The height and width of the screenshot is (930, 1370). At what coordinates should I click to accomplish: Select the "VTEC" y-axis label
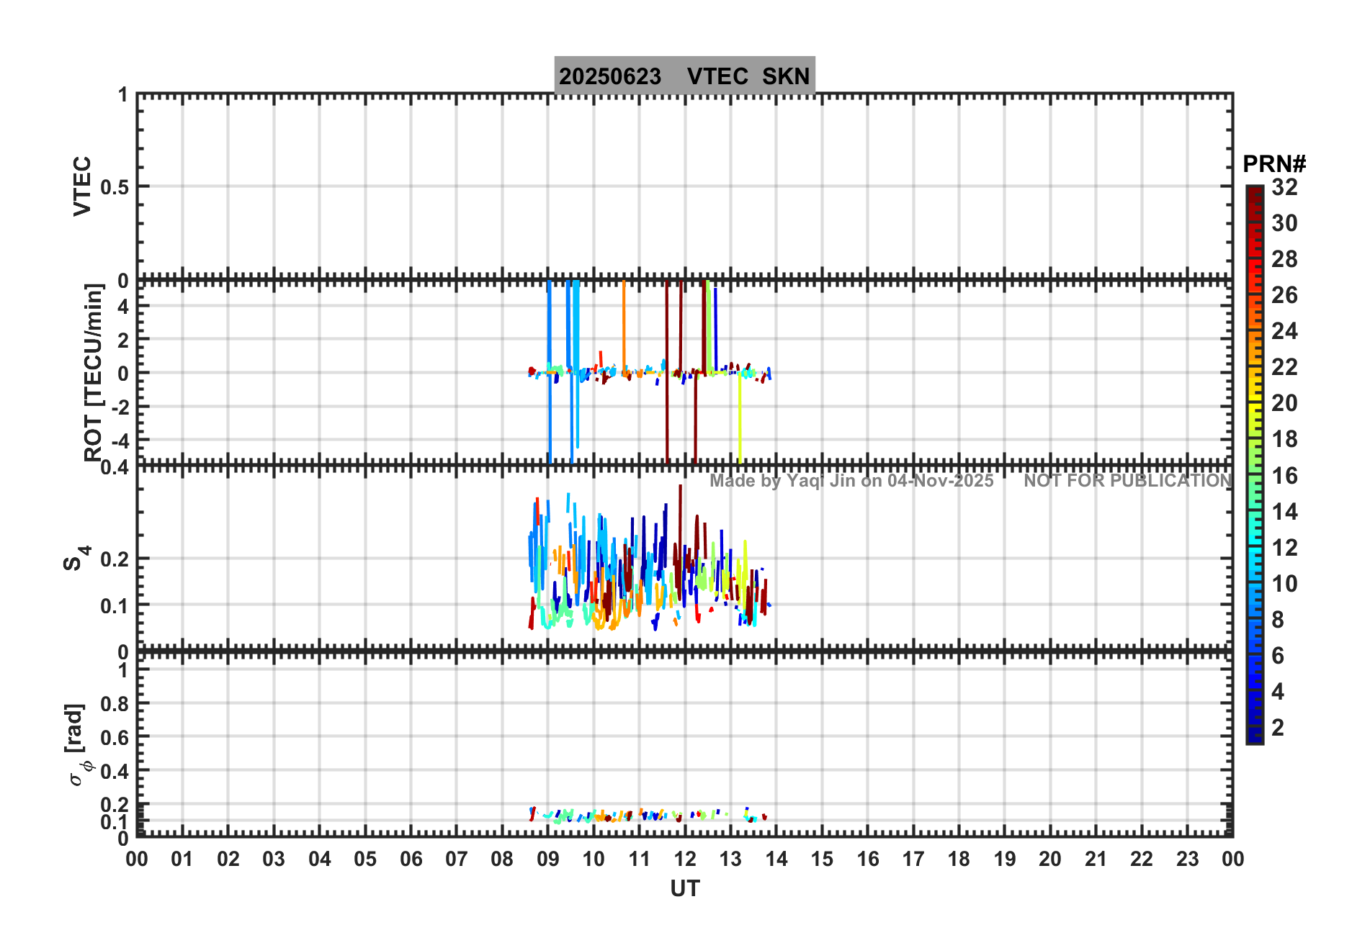(x=83, y=186)
